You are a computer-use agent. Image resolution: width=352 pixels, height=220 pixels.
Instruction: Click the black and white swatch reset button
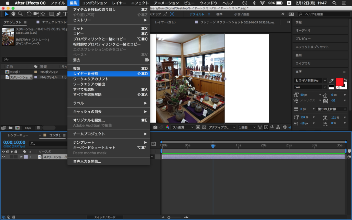(331, 87)
